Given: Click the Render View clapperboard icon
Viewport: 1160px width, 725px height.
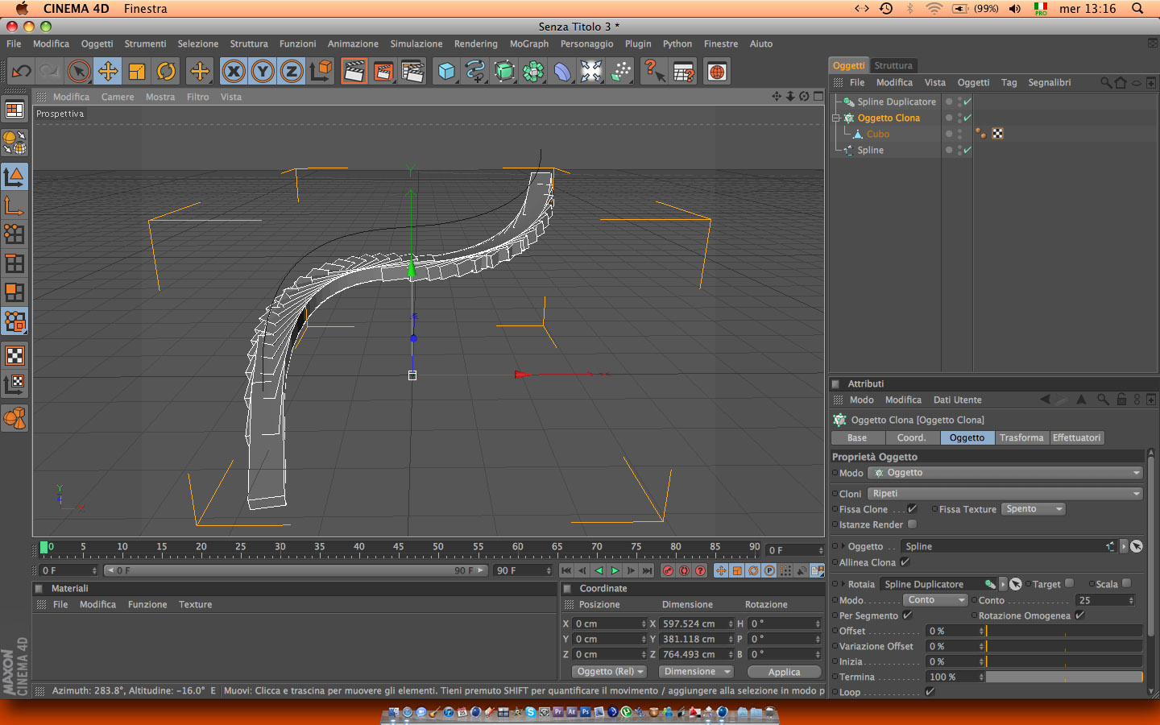Looking at the screenshot, I should click(354, 72).
